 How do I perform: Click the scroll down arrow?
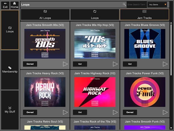click(171, 128)
